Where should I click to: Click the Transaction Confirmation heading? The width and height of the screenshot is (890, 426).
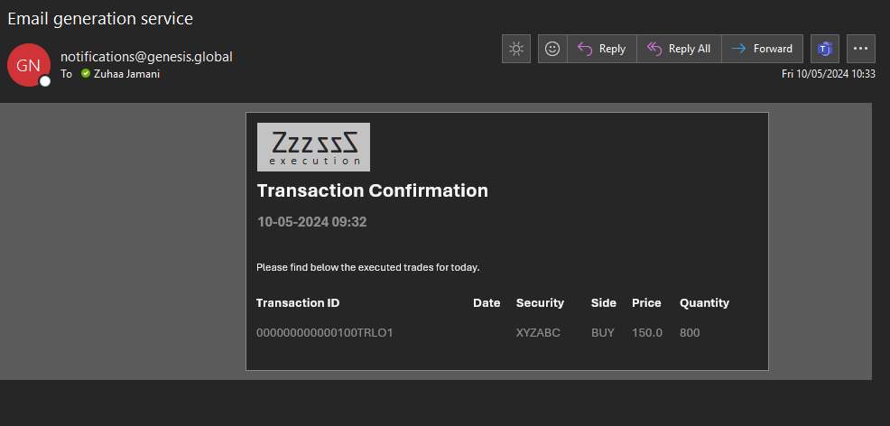click(x=373, y=190)
